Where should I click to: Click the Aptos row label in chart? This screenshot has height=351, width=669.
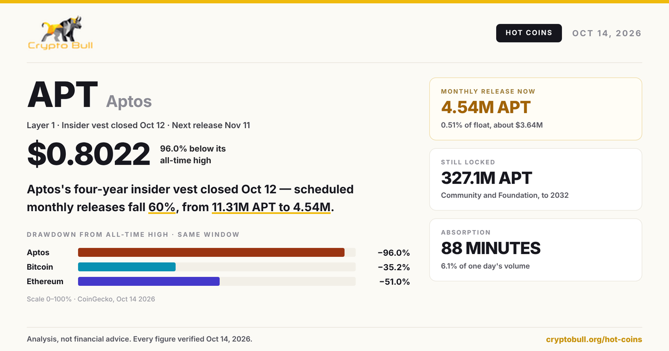point(38,253)
